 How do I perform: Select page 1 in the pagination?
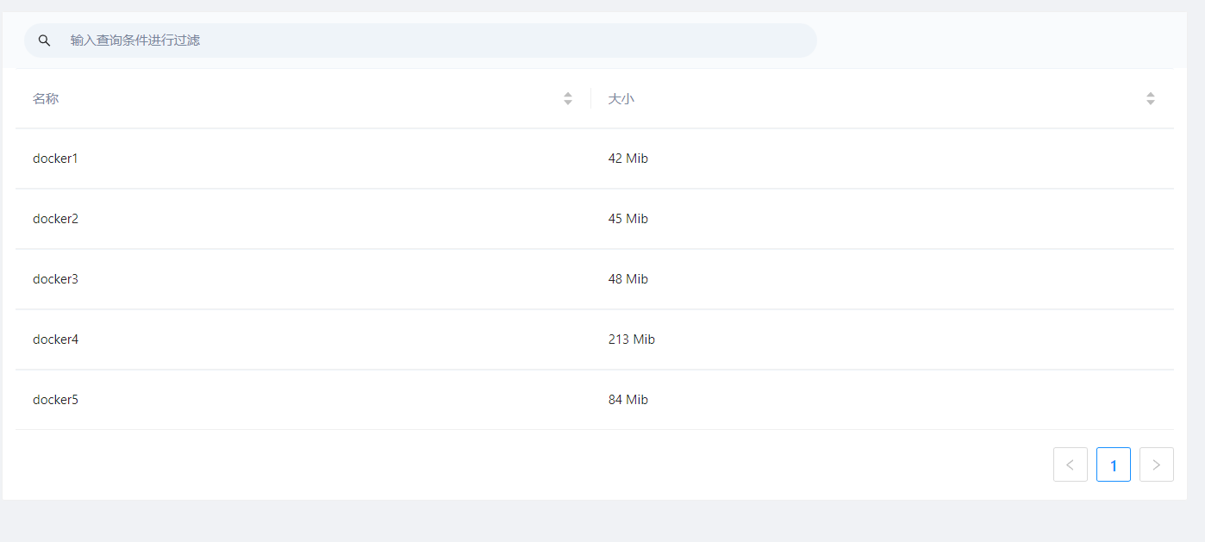(x=1113, y=464)
